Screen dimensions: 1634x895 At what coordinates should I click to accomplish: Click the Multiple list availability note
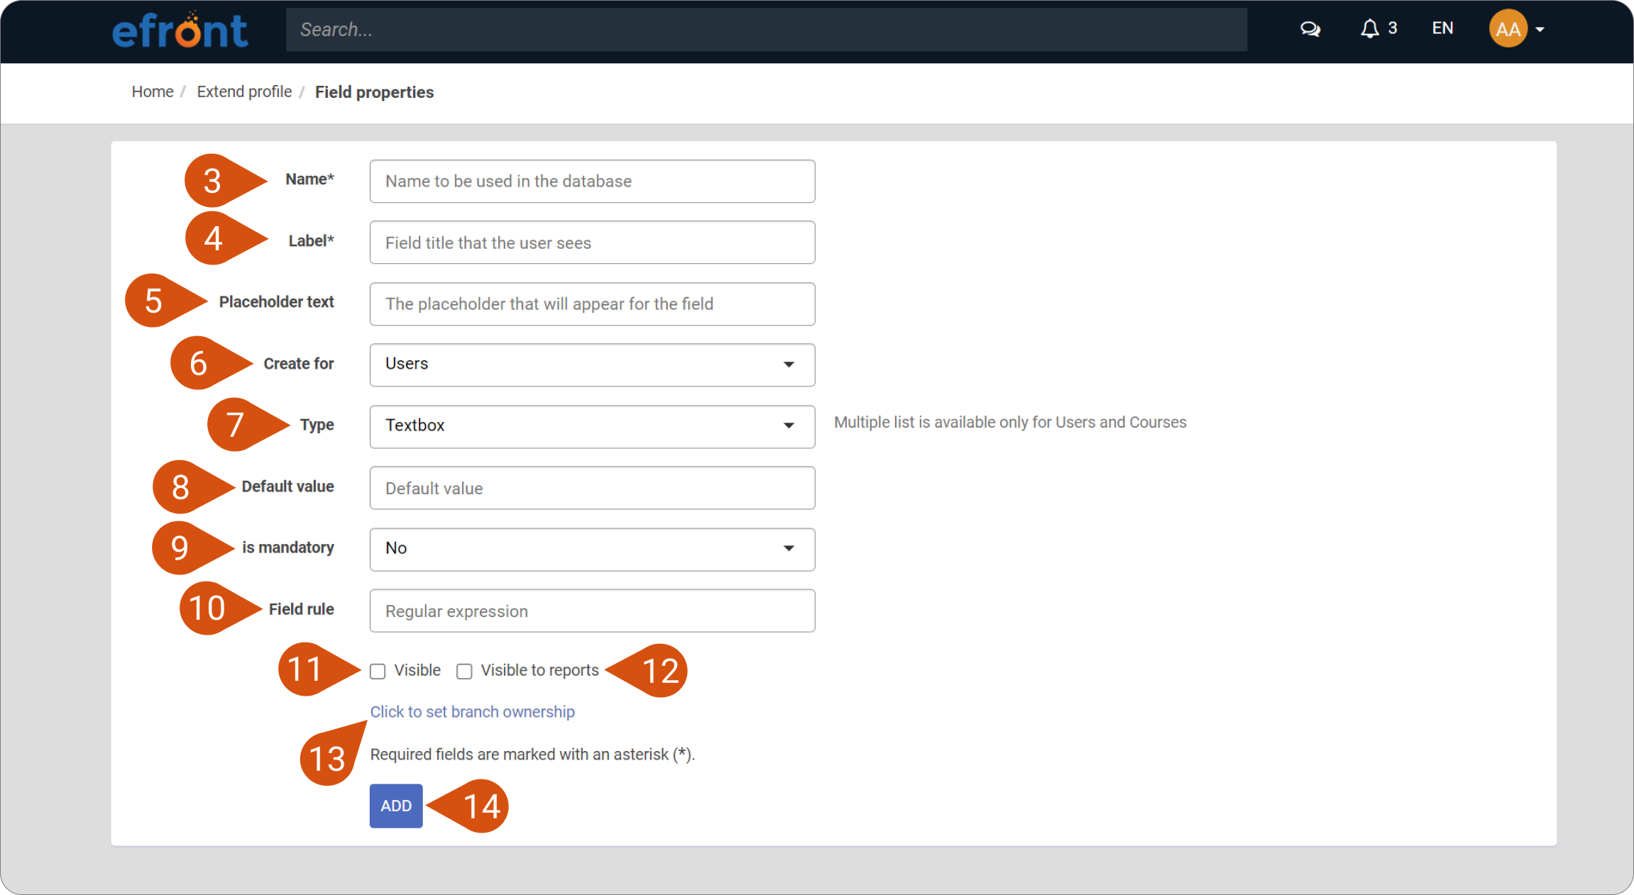[1010, 423]
